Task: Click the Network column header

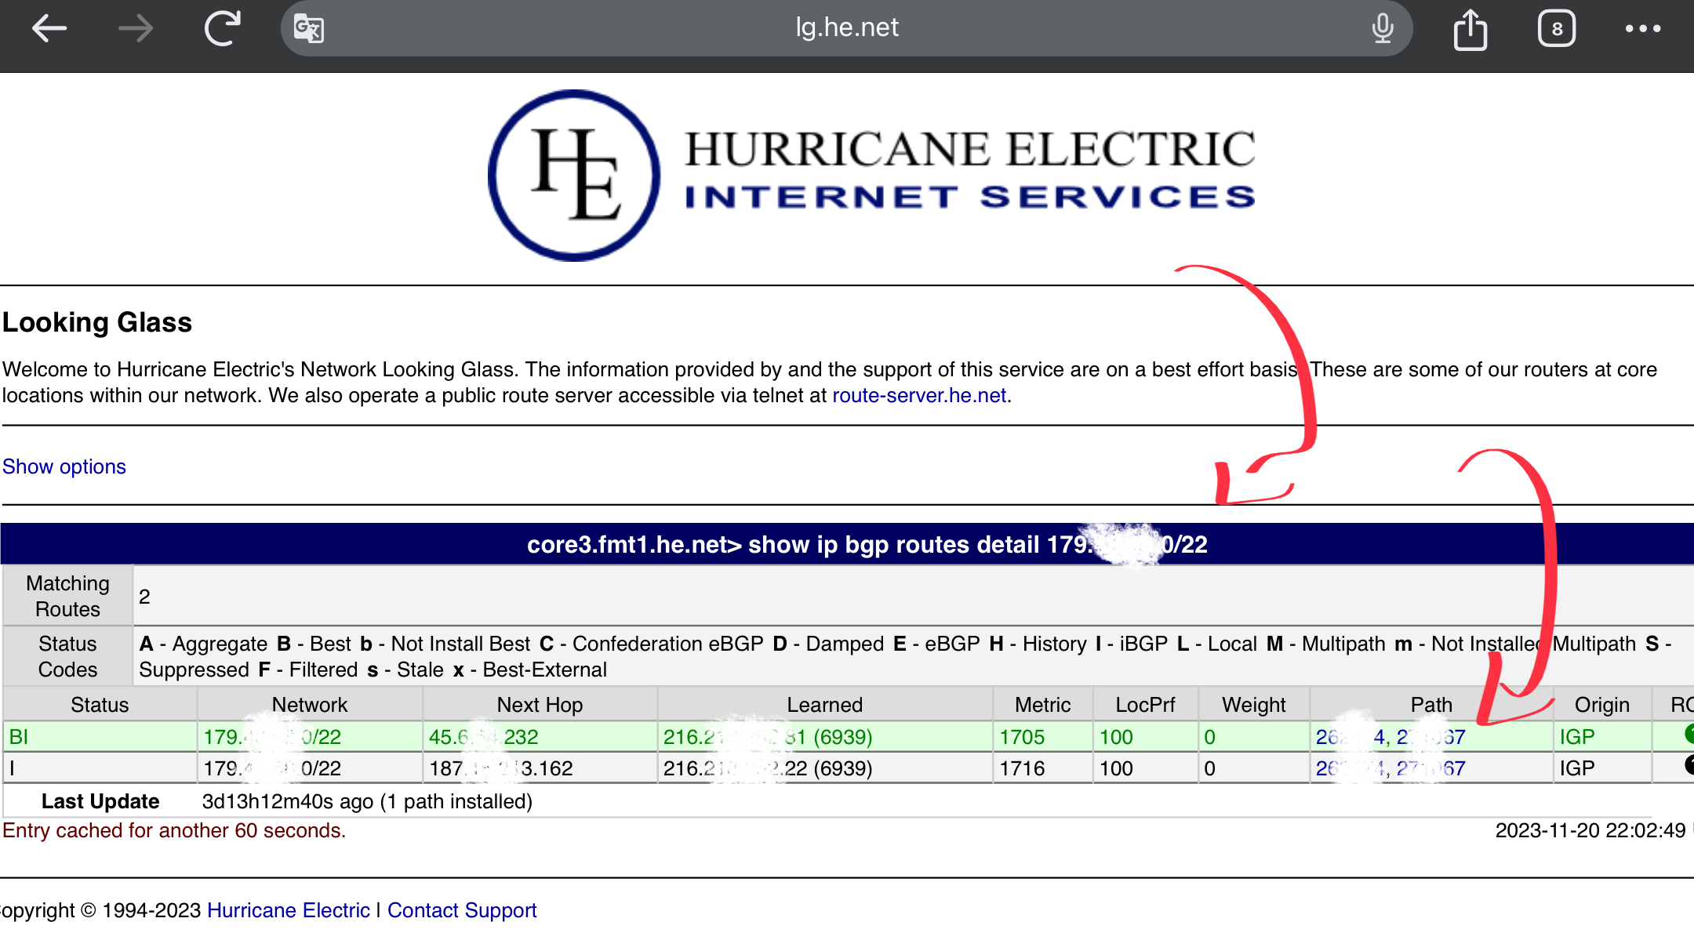Action: click(310, 705)
